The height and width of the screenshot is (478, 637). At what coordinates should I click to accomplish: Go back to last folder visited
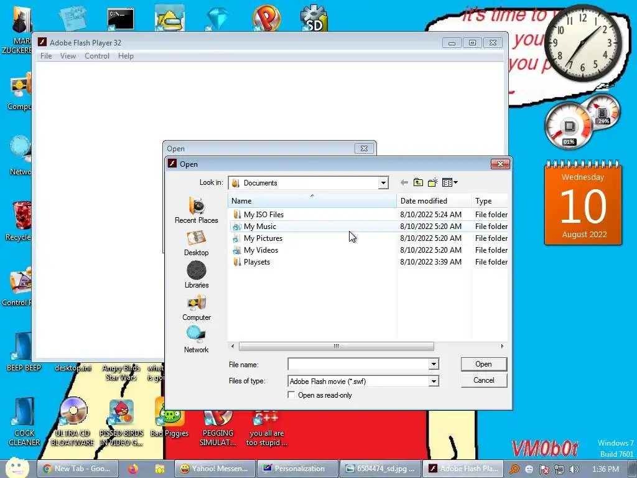[404, 182]
